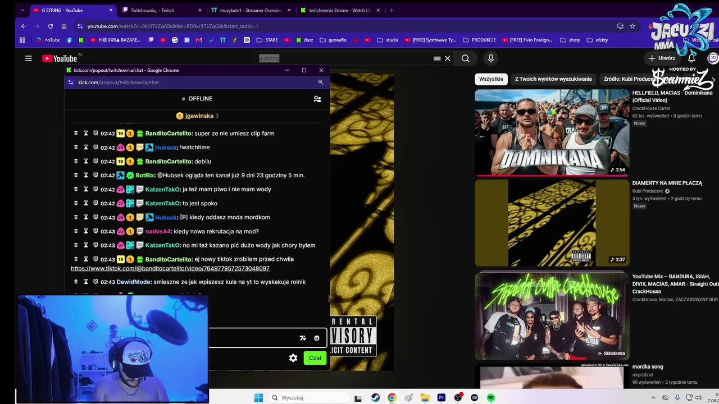The image size is (719, 404).
Task: Open site info in Kick popout address bar
Action: pyautogui.click(x=70, y=82)
